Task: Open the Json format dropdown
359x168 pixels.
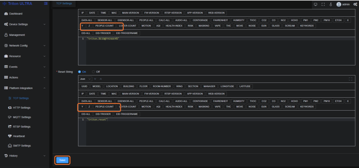Action: [85, 79]
